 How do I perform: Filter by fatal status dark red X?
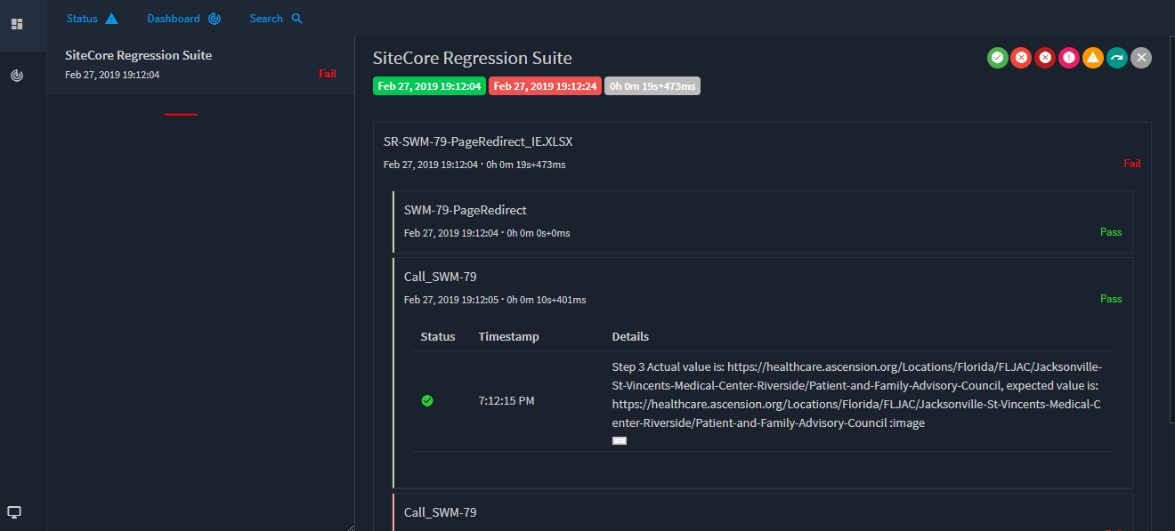click(x=1045, y=58)
